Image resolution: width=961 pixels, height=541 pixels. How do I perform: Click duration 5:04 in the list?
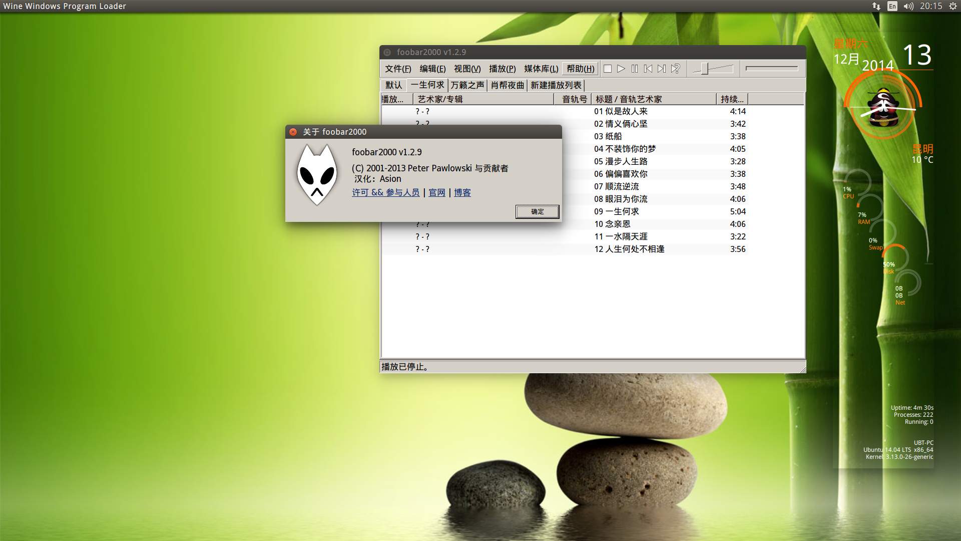click(x=738, y=211)
